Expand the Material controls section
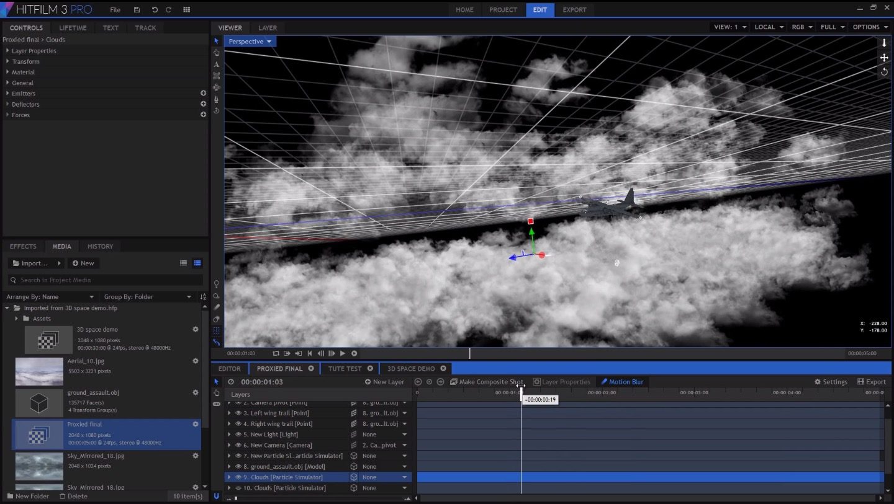This screenshot has width=894, height=504. 7,72
